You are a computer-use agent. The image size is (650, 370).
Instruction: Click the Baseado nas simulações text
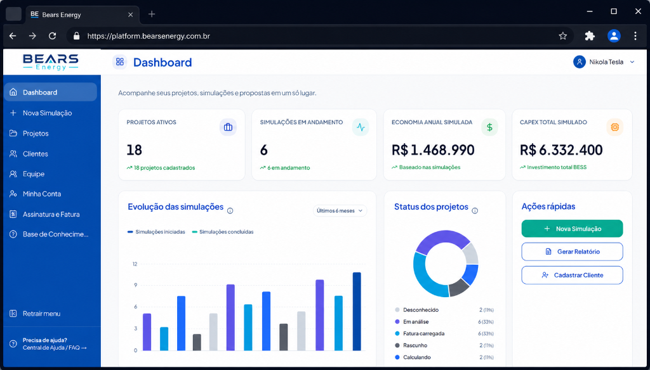pyautogui.click(x=430, y=167)
